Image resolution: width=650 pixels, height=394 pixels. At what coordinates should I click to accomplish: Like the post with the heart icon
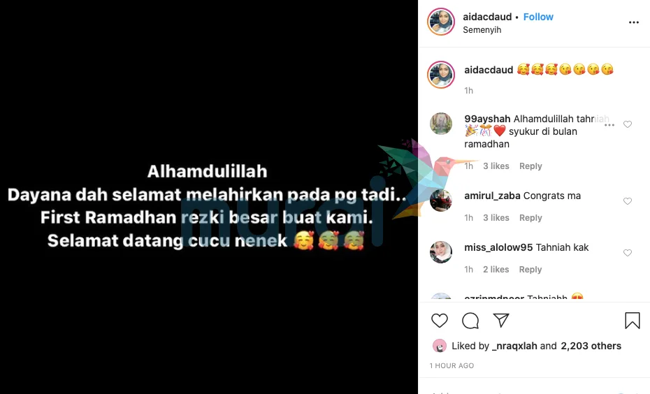coord(440,321)
